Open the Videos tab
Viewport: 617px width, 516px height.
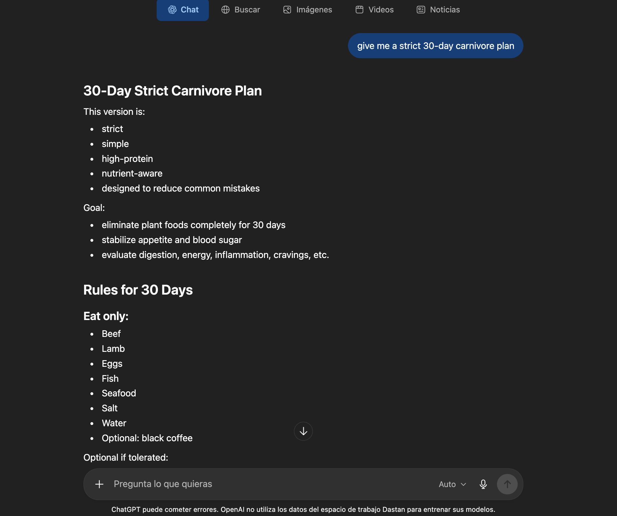click(374, 10)
